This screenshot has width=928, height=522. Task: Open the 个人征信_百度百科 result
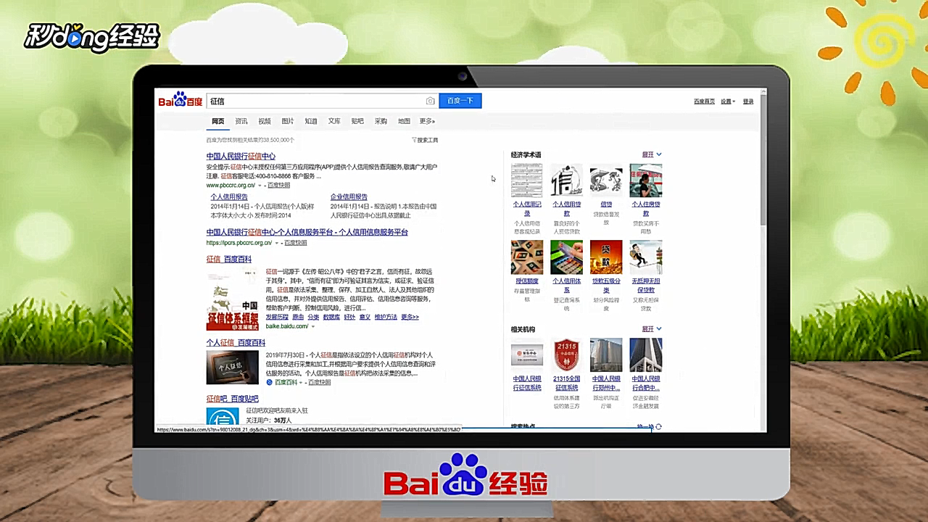pyautogui.click(x=236, y=343)
